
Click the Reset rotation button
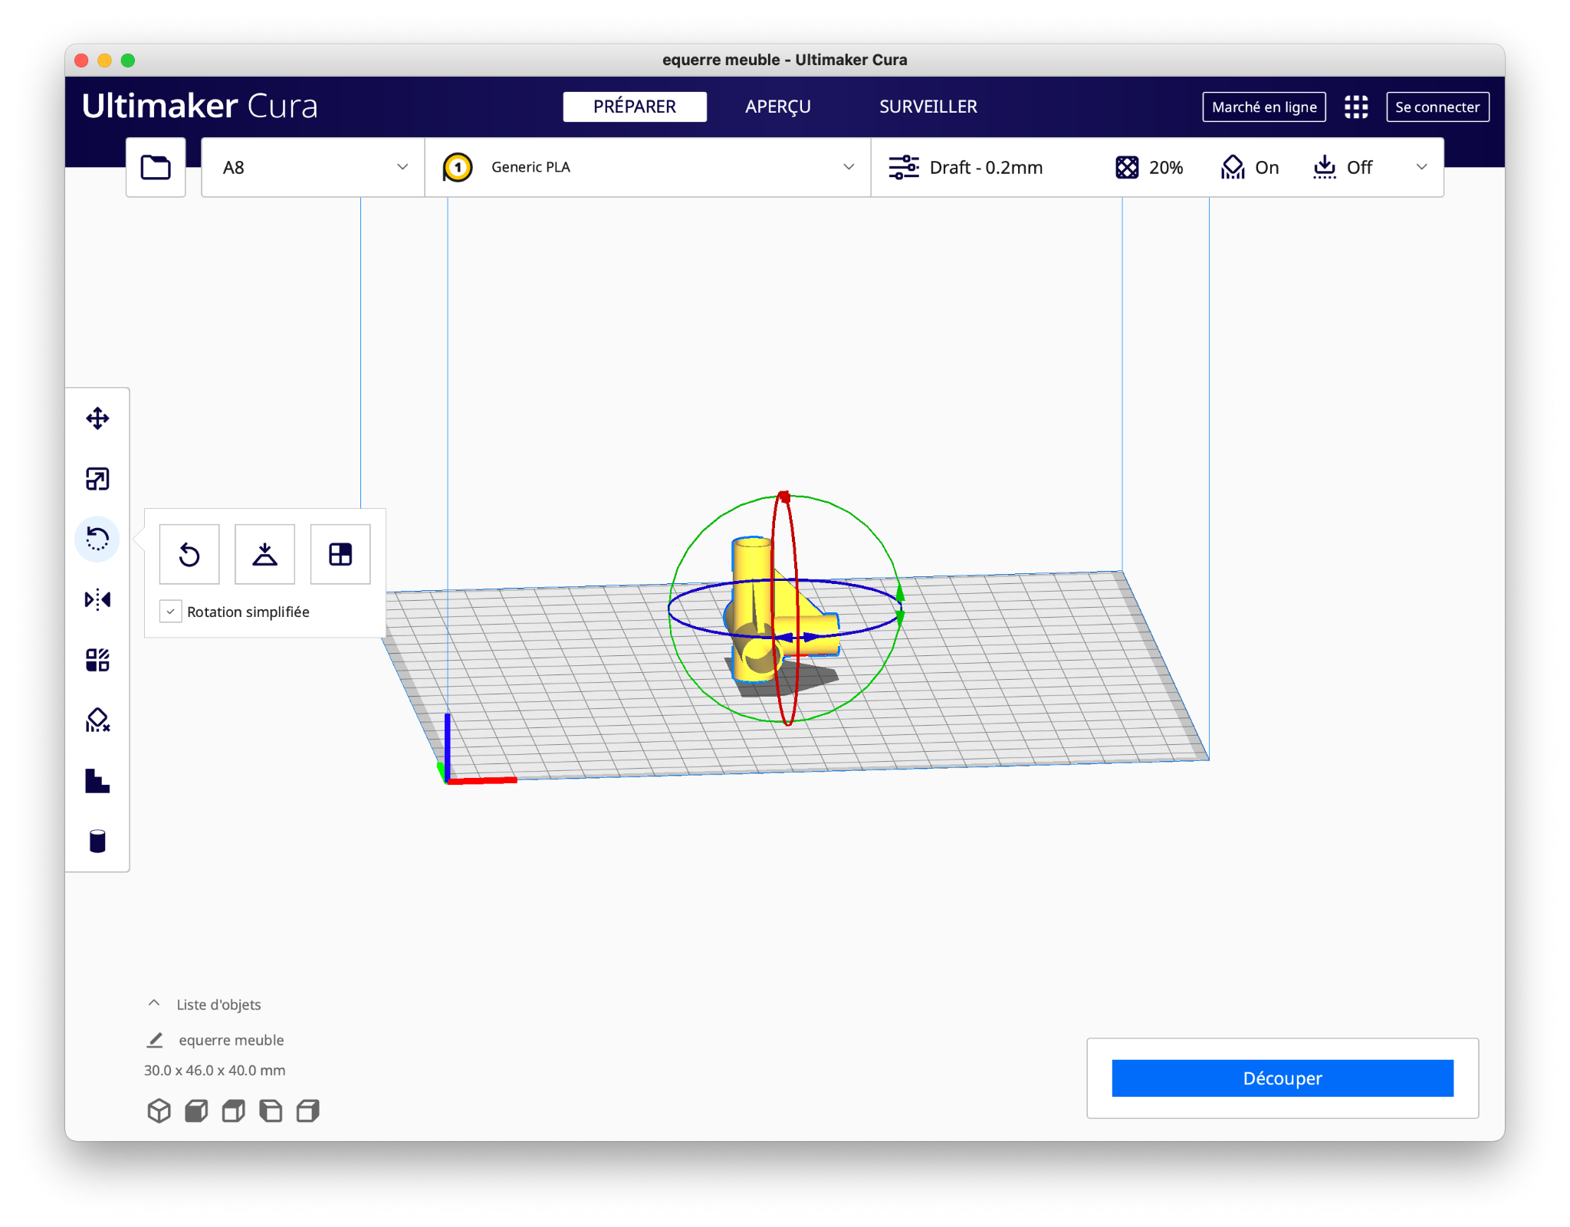(x=189, y=554)
